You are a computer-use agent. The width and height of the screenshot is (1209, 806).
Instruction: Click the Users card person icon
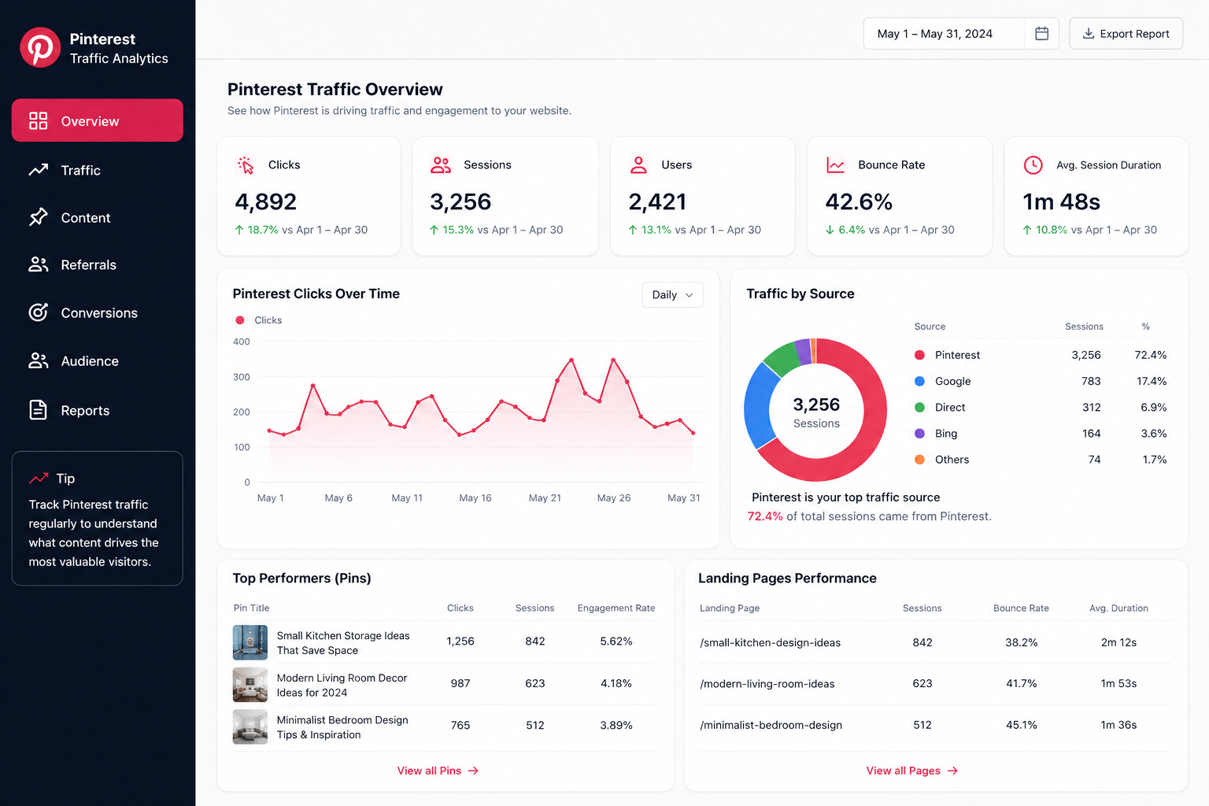(x=638, y=165)
